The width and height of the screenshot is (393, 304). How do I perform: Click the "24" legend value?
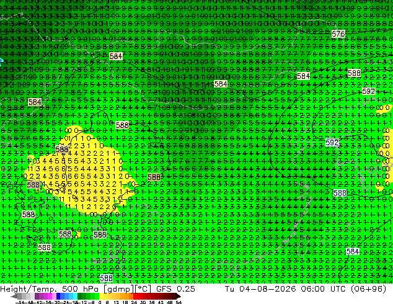point(134,303)
